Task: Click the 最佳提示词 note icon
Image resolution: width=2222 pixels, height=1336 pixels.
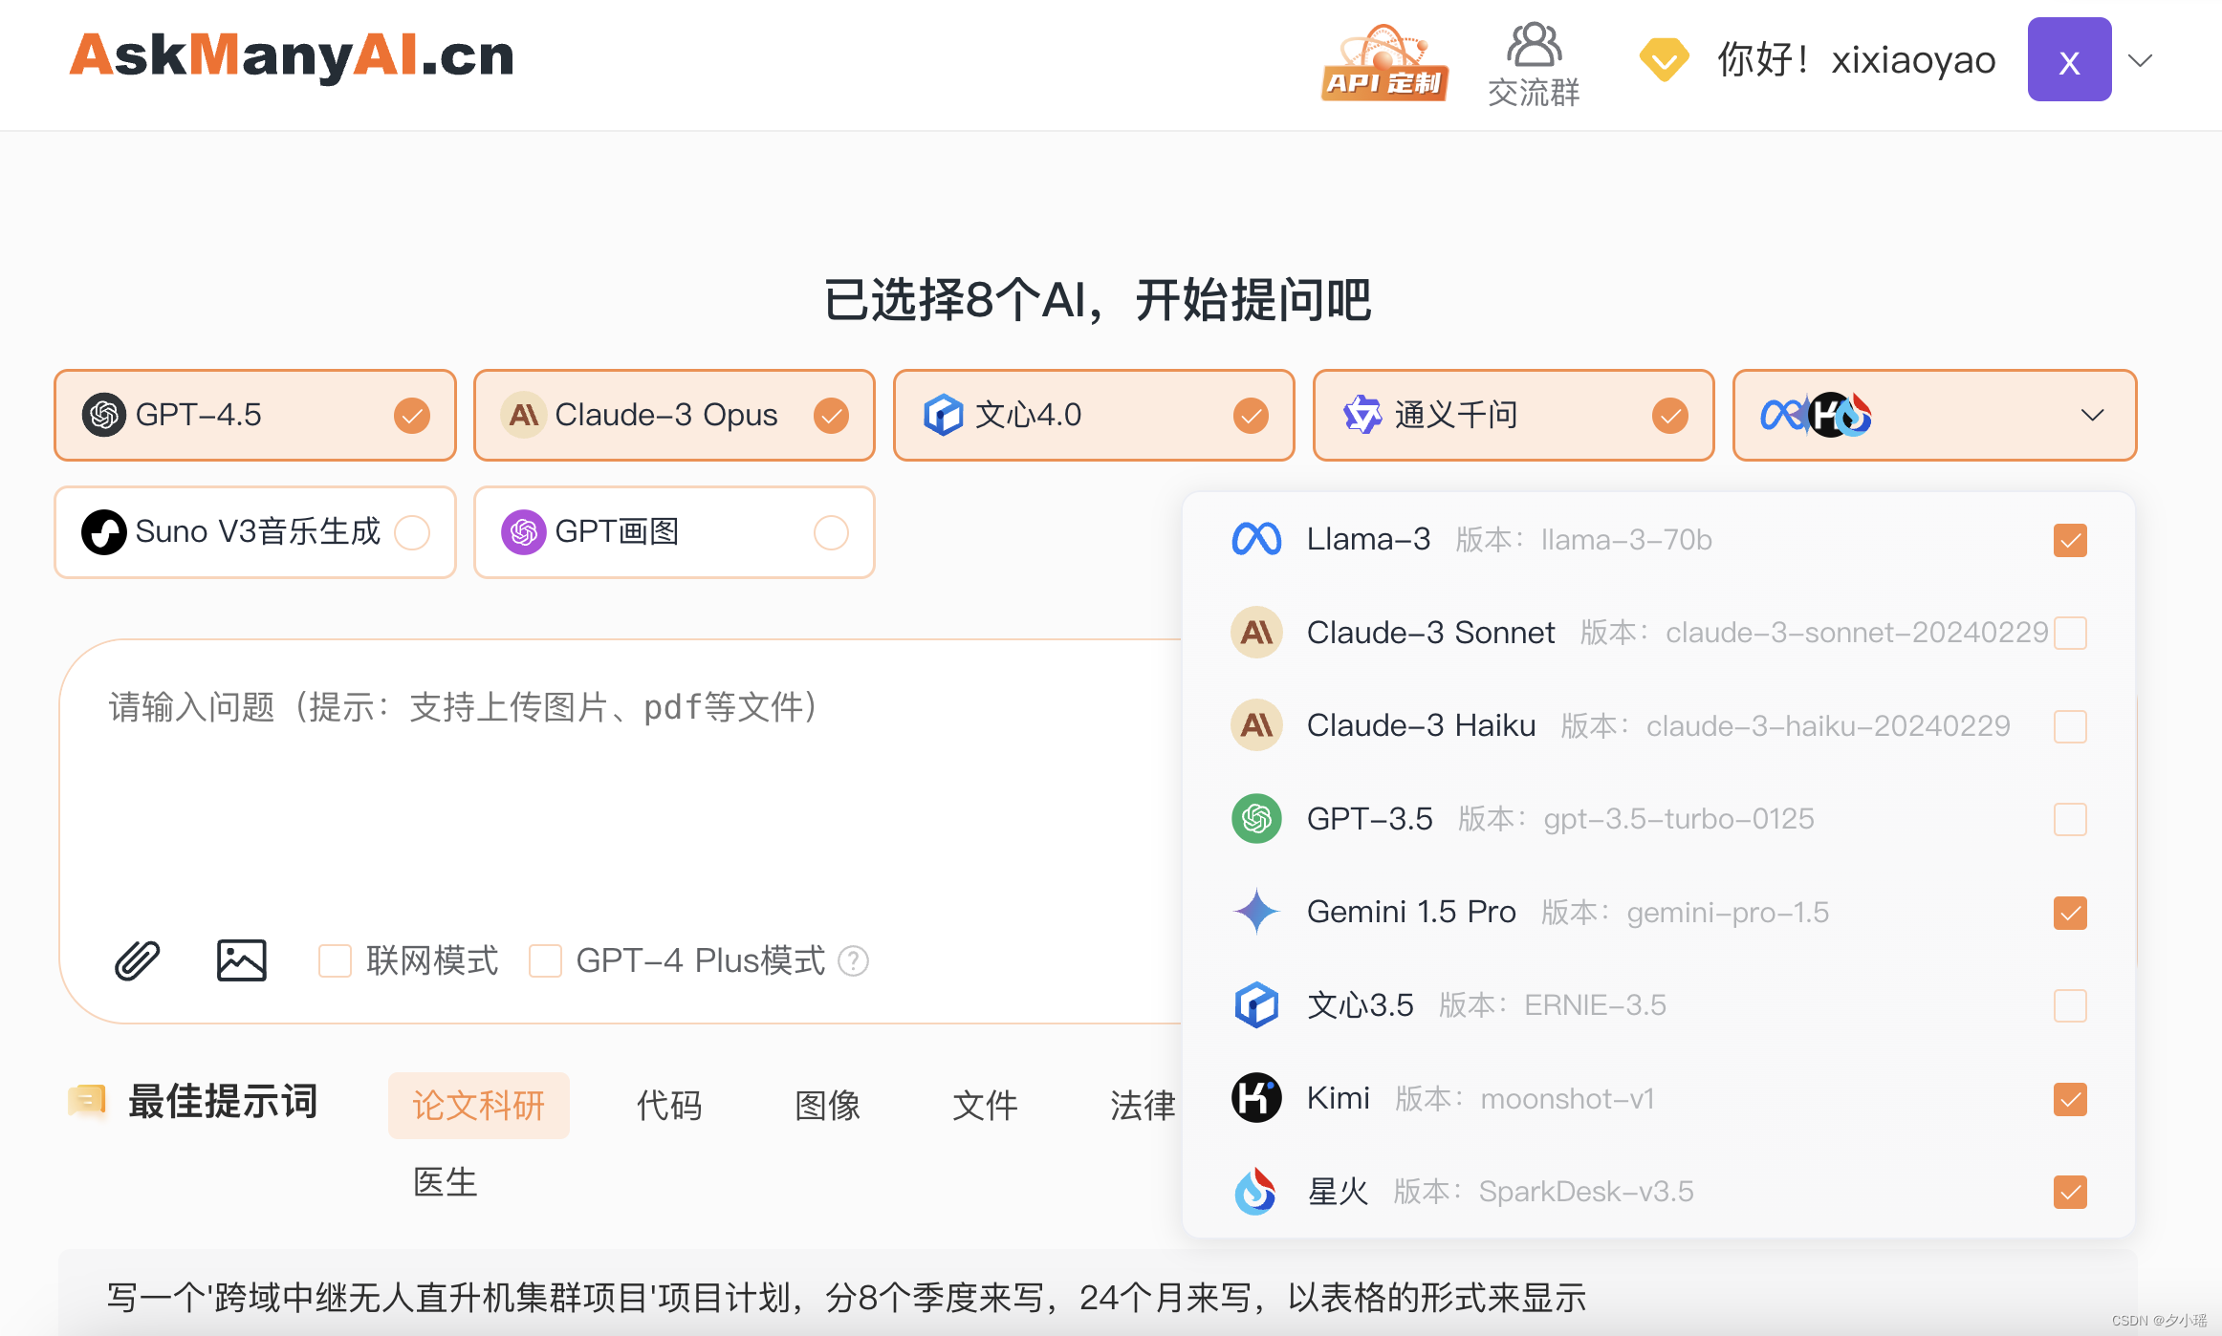Action: [87, 1101]
